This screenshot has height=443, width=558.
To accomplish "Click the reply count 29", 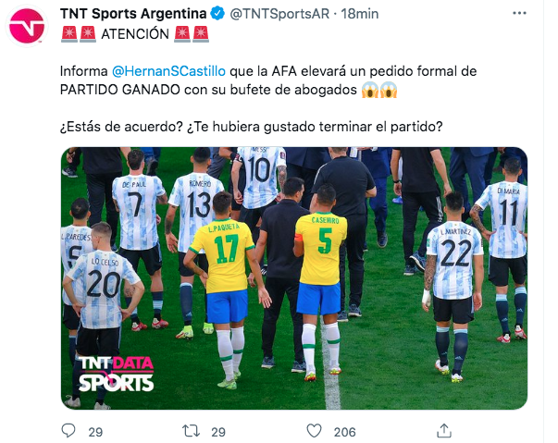I will tap(95, 432).
